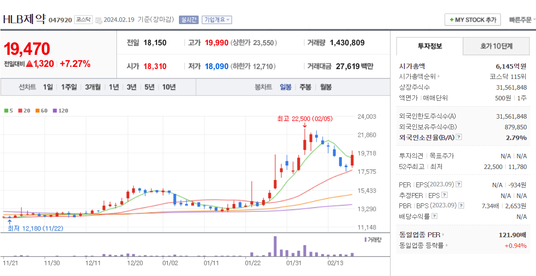
Task: Click the 실시간 badge button
Action: click(x=188, y=20)
